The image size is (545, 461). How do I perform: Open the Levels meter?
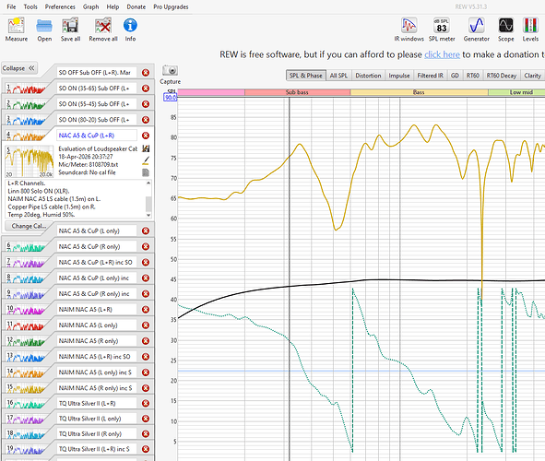tap(530, 30)
